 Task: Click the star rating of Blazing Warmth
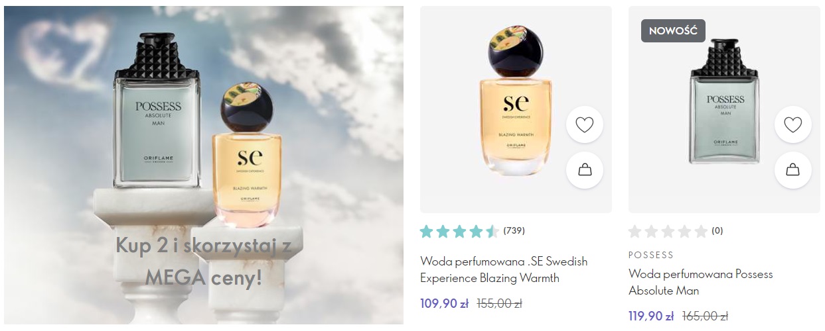coord(459,232)
